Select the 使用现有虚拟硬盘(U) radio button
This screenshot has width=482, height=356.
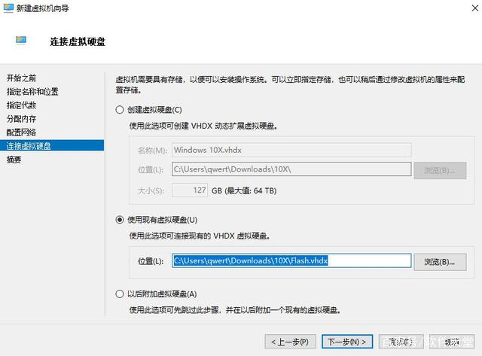[x=120, y=220]
